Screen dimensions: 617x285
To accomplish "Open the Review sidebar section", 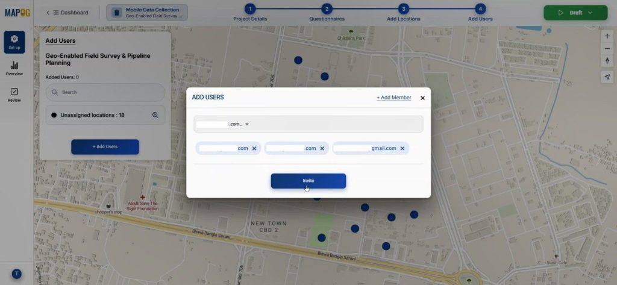I will tap(14, 95).
